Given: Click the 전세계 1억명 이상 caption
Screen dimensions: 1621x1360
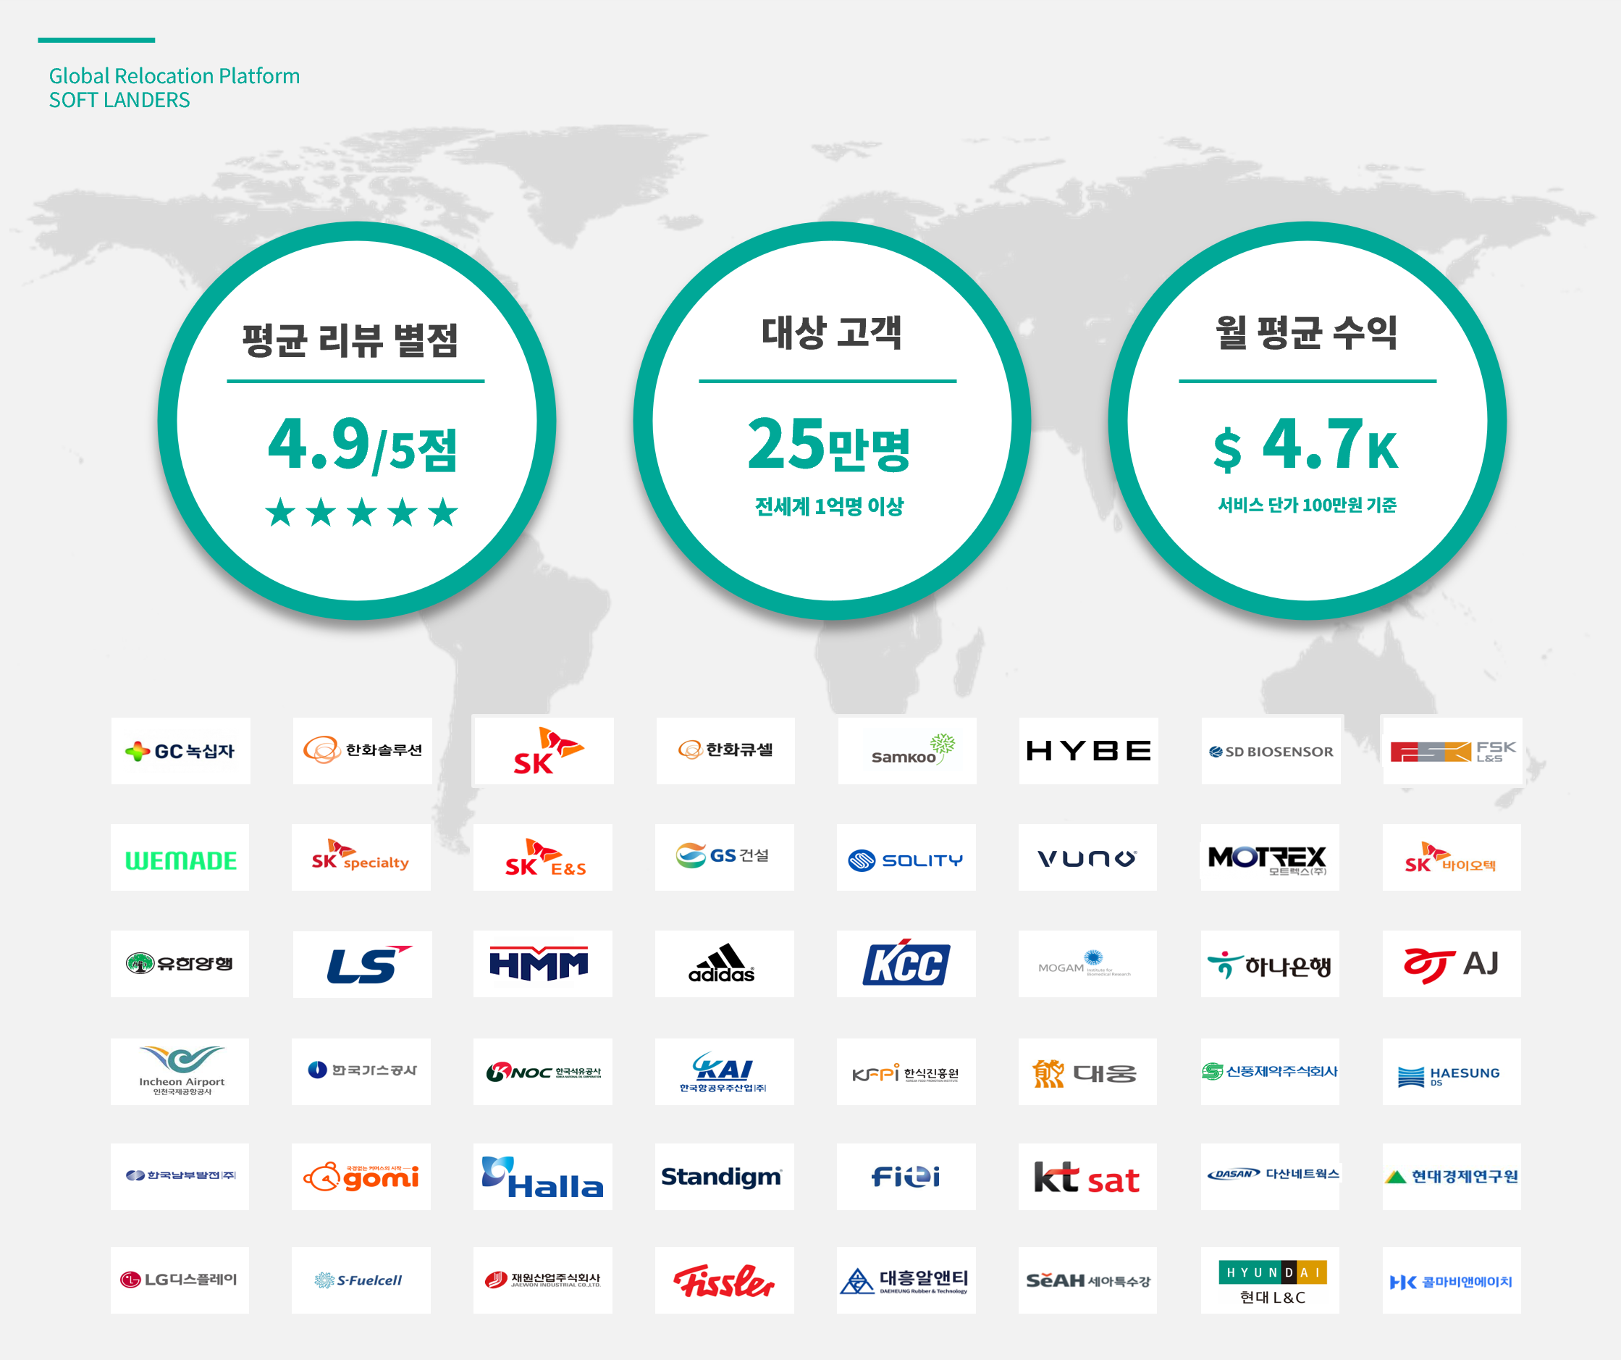Looking at the screenshot, I should tap(829, 507).
